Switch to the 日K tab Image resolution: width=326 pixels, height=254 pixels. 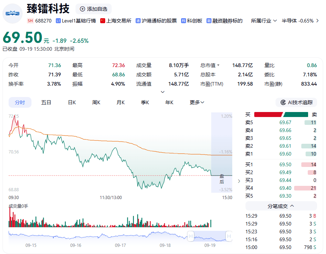72,102
